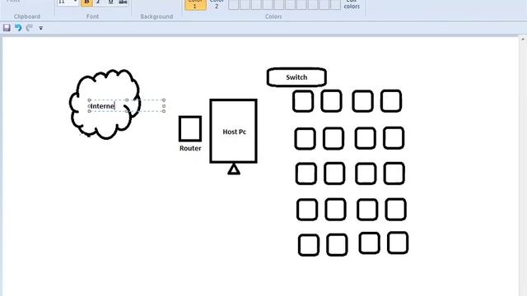
Task: Pick the empty custom color slot beside Color 2
Action: coord(234,5)
